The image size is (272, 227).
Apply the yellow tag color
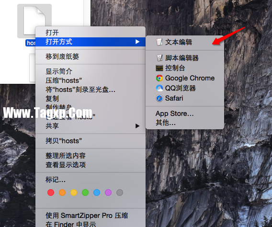(x=74, y=193)
